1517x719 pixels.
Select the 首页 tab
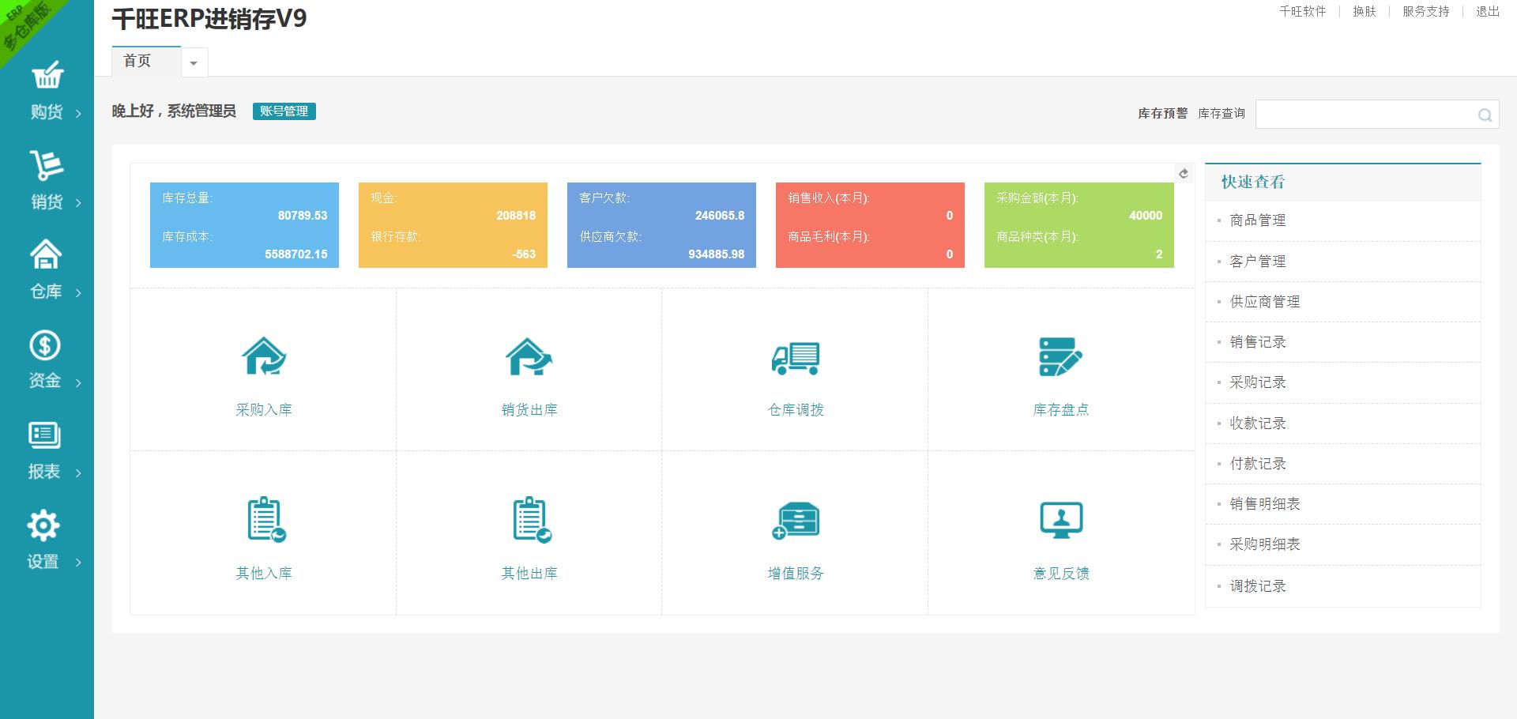coord(146,61)
